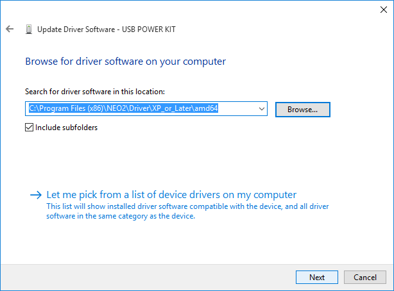Click the USB device icon beside the title
Image resolution: width=394 pixels, height=291 pixels.
(x=28, y=29)
